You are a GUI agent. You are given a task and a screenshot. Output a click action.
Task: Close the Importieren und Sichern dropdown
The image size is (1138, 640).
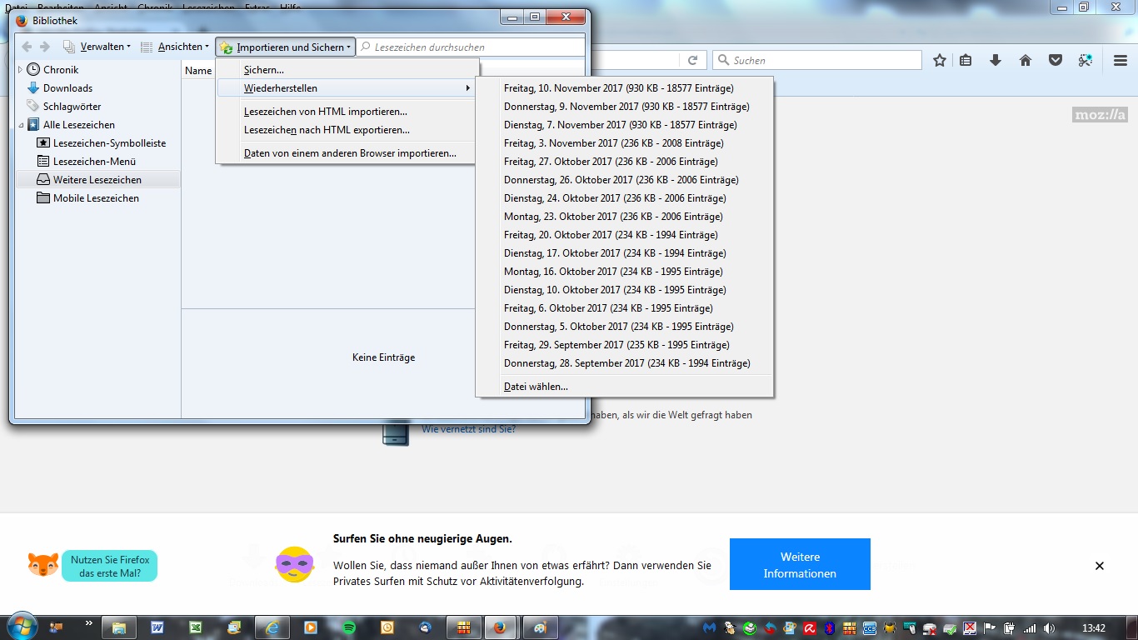click(285, 47)
